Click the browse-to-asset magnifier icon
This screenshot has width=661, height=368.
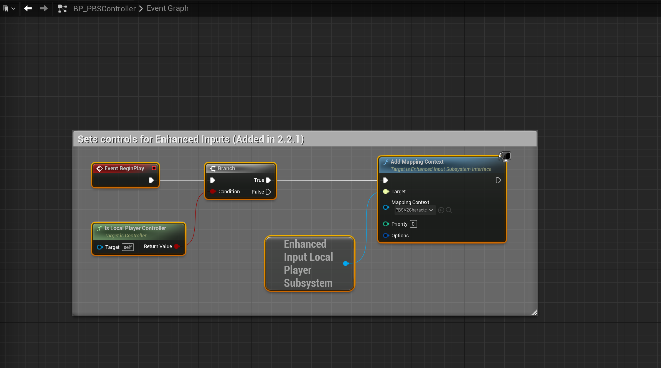[449, 210]
